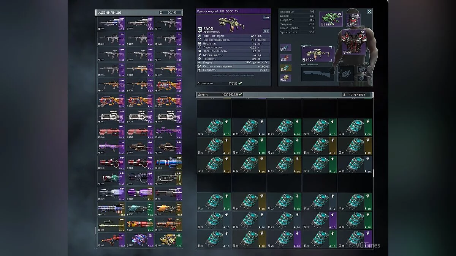This screenshot has width=456, height=256.
Task: Select the grenade equipment slot
Action: point(347,74)
